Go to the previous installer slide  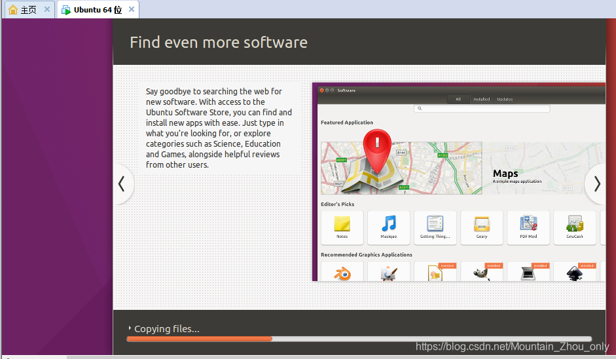(122, 183)
